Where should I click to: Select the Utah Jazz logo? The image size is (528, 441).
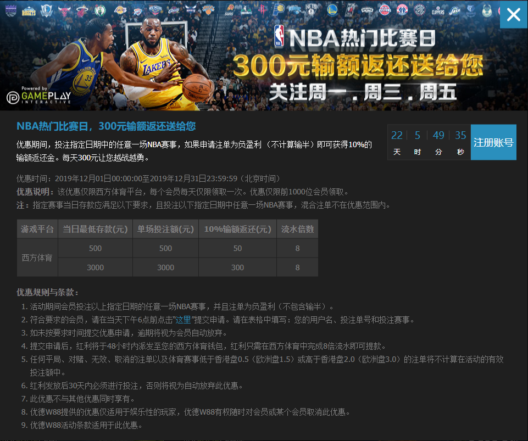454,11
